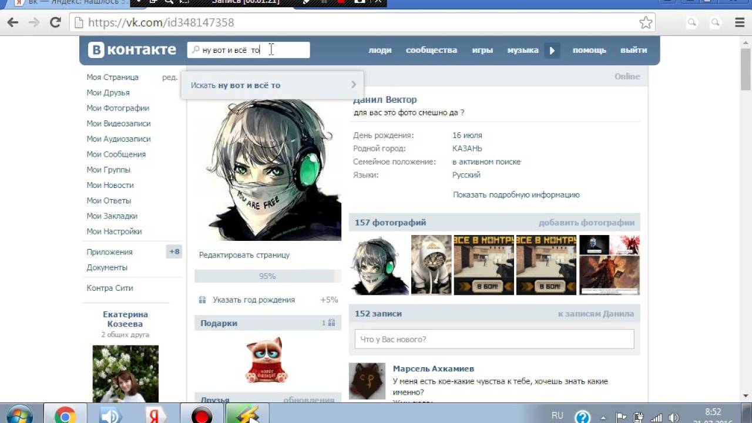752x423 pixels.
Task: Open Мои Фотографии
Action: click(118, 108)
